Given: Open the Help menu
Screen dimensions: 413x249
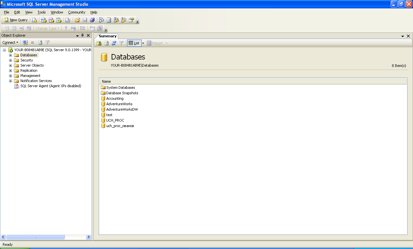Looking at the screenshot, I should pyautogui.click(x=94, y=12).
